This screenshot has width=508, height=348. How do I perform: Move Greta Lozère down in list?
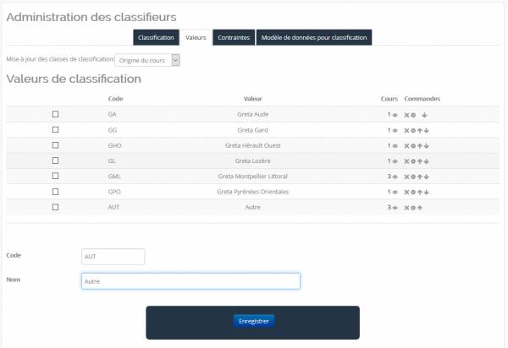tap(428, 160)
